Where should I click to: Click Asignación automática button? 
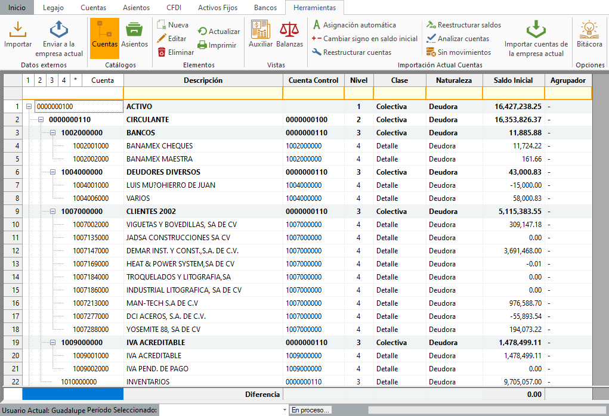click(x=354, y=25)
